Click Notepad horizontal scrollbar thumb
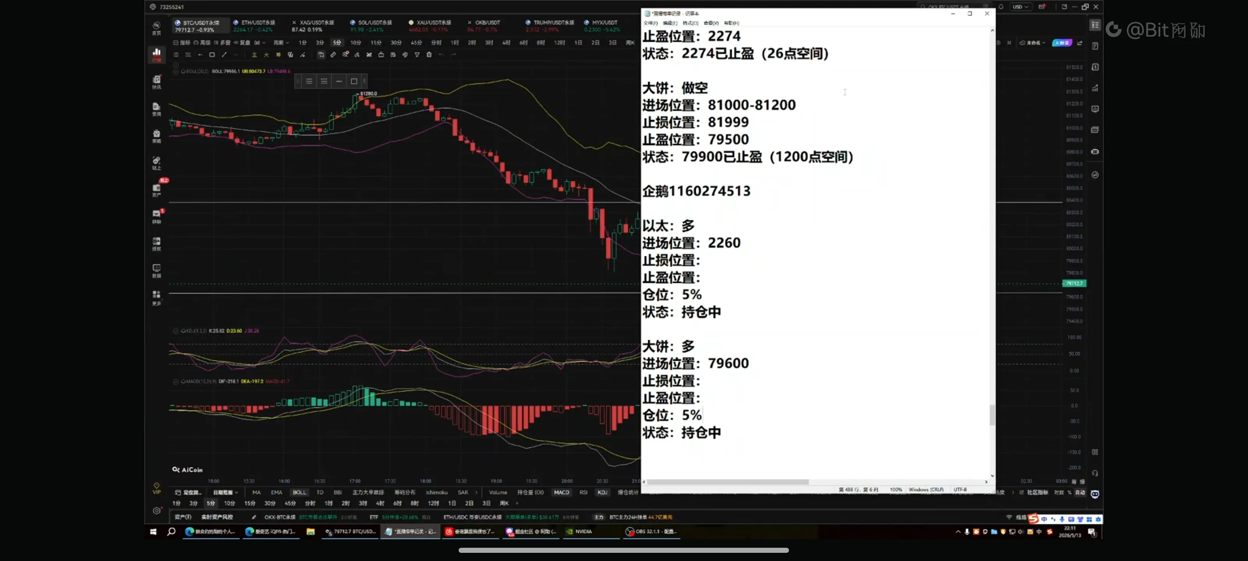 coord(728,482)
